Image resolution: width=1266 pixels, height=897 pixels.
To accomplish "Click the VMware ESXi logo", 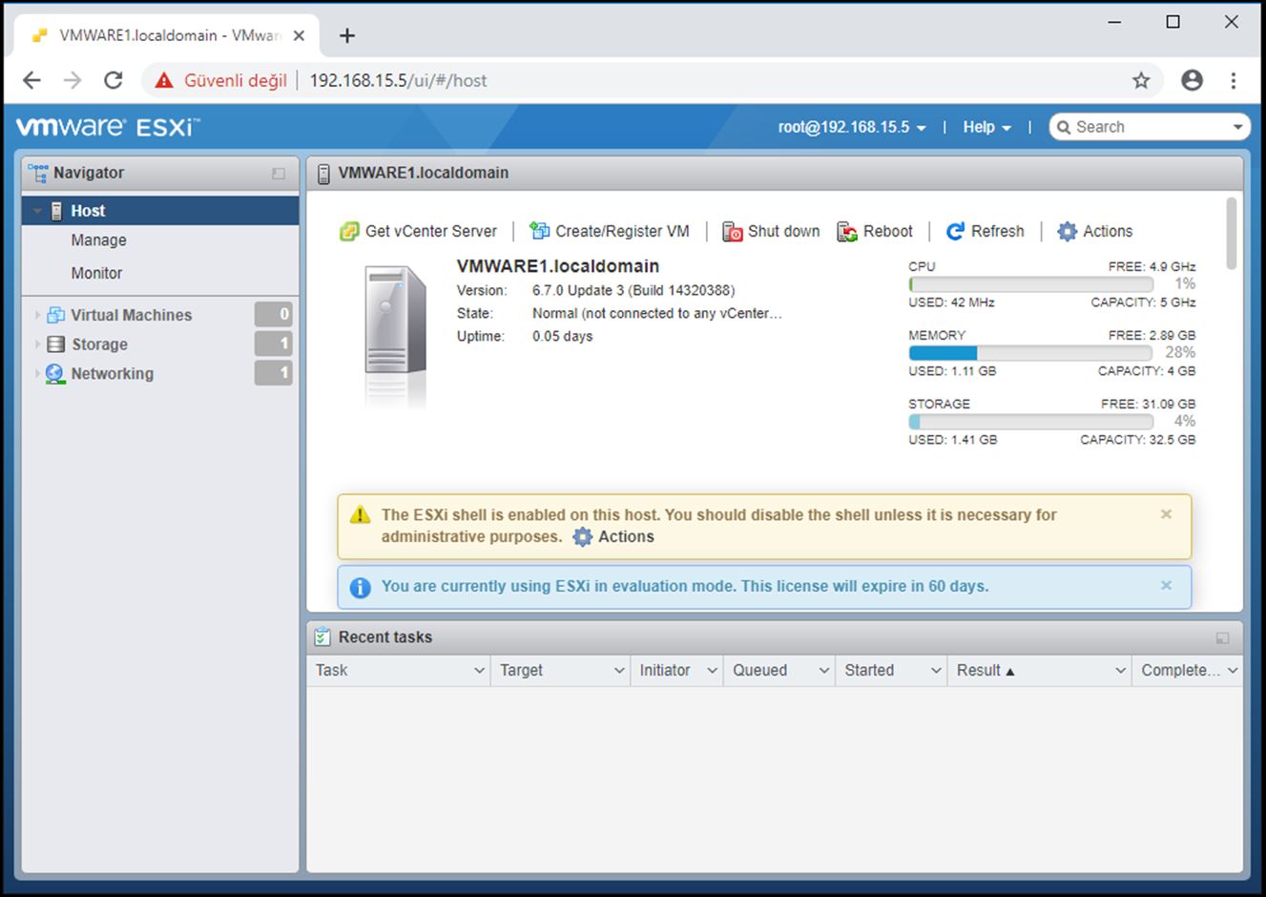I will click(x=108, y=127).
